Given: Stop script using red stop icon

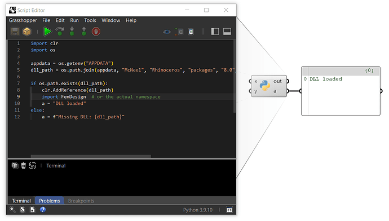Looking at the screenshot, I should pos(96,32).
